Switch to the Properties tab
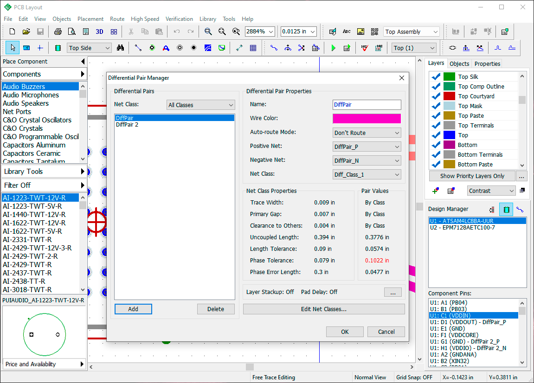The image size is (534, 383). (x=487, y=64)
